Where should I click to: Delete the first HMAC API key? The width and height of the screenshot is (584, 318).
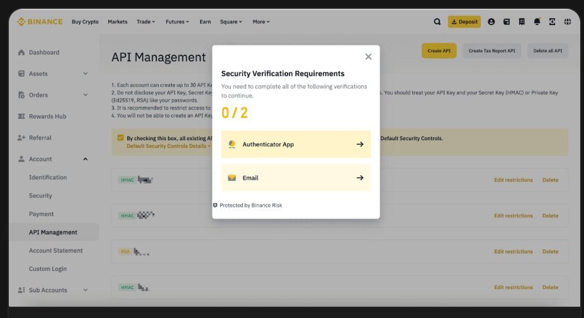[550, 180]
